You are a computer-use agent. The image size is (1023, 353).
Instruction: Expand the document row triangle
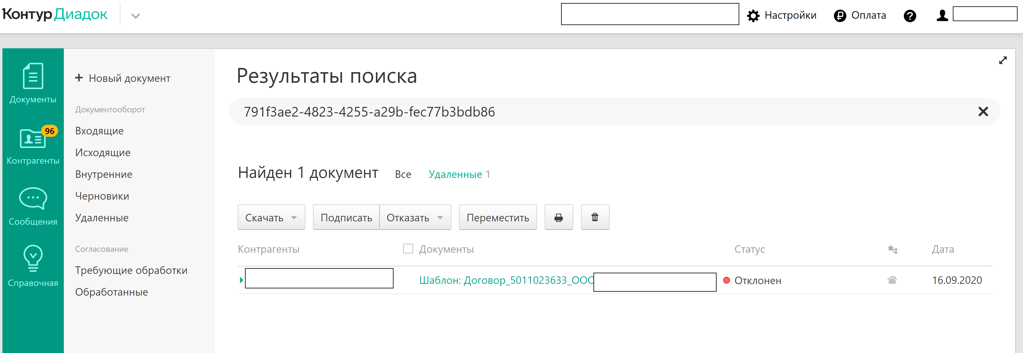241,280
